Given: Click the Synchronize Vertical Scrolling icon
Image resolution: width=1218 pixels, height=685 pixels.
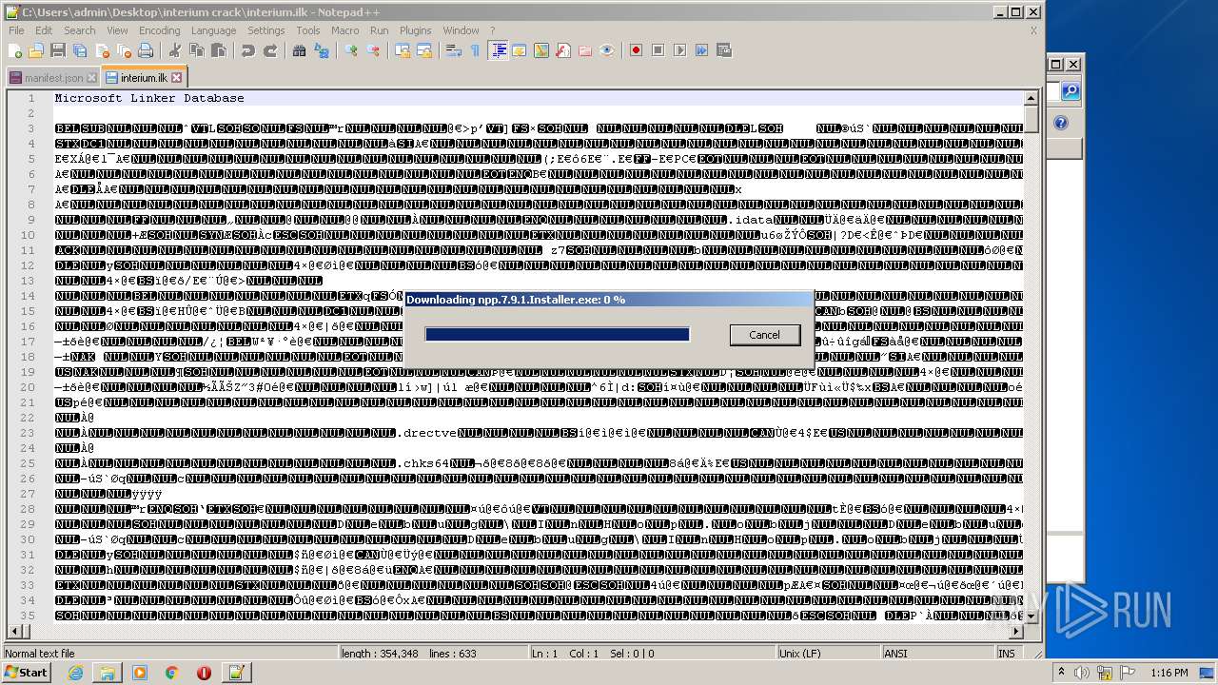Looking at the screenshot, I should [402, 50].
